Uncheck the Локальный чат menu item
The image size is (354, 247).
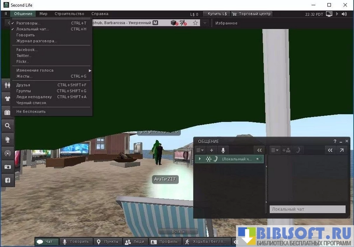(x=32, y=29)
